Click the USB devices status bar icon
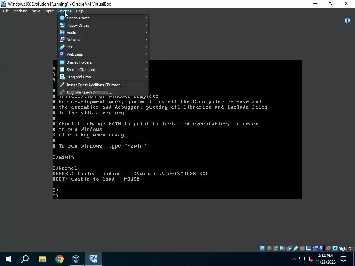355x266 pixels. (295, 248)
